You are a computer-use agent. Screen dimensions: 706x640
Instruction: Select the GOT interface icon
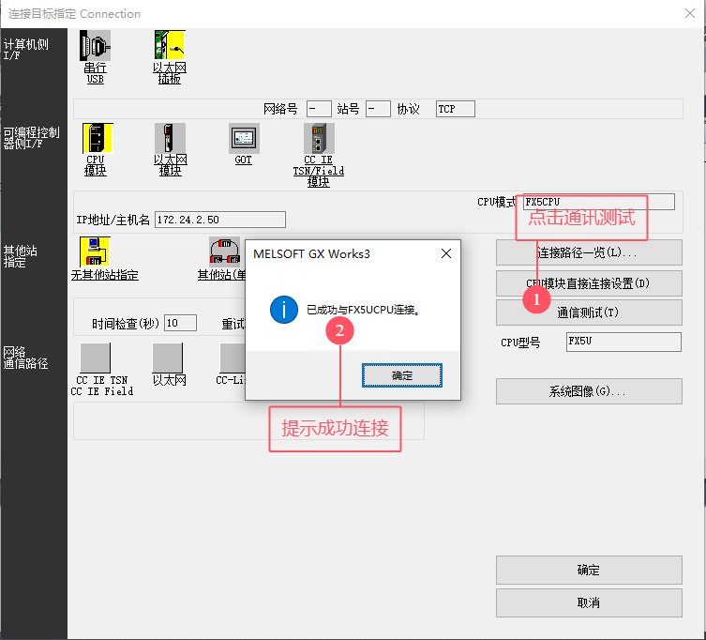pyautogui.click(x=244, y=138)
